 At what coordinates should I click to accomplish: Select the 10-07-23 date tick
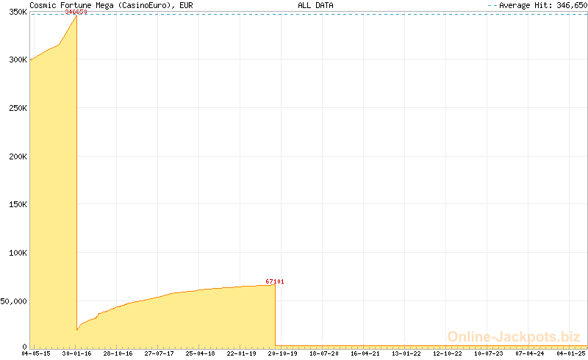[488, 353]
